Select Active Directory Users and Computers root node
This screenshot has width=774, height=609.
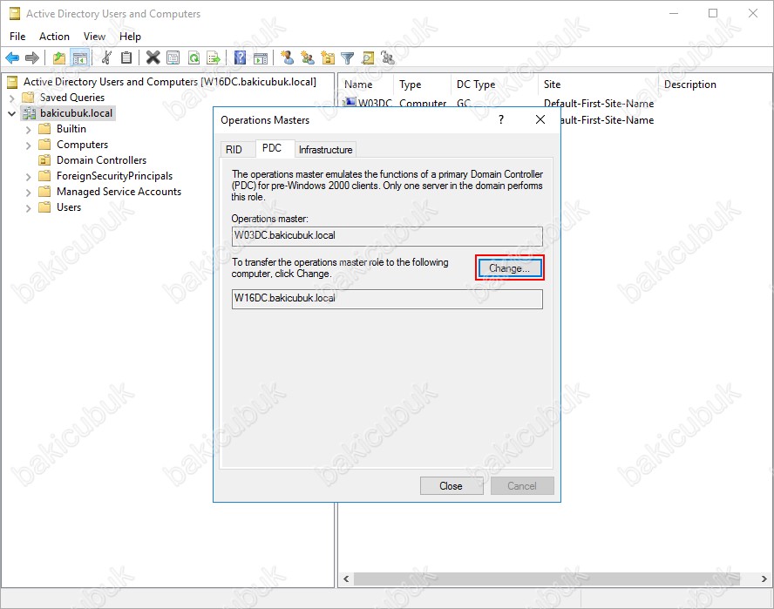pyautogui.click(x=169, y=81)
